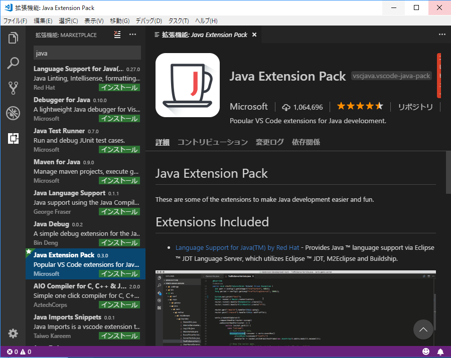
Task: Open Language Support for Java(TM) by Red Hat link
Action: pos(237,247)
